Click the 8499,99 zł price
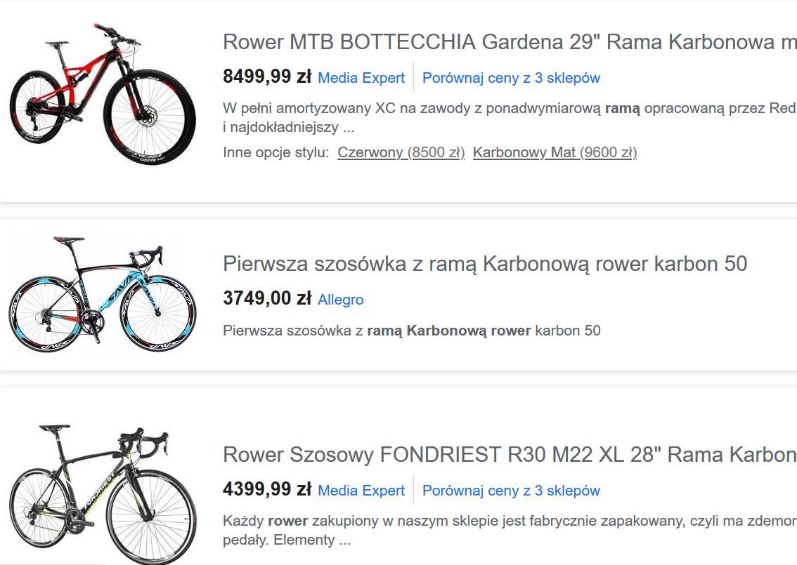797x565 pixels. (x=267, y=77)
